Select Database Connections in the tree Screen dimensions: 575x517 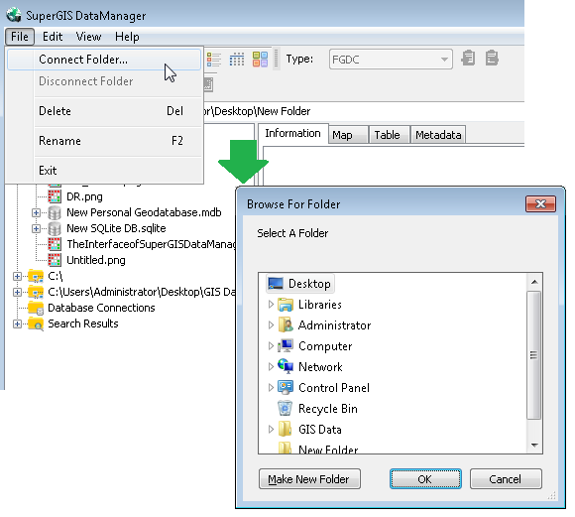101,308
